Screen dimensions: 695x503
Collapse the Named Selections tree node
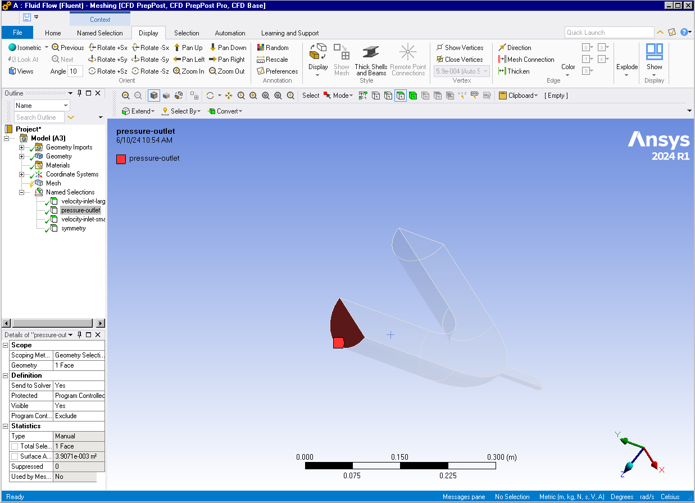coord(22,192)
